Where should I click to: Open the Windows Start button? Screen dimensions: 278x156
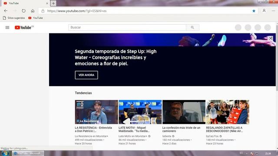(5, 153)
